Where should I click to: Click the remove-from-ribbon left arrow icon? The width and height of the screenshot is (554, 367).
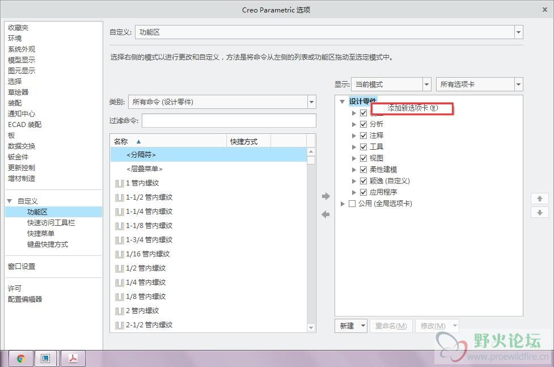tap(325, 214)
